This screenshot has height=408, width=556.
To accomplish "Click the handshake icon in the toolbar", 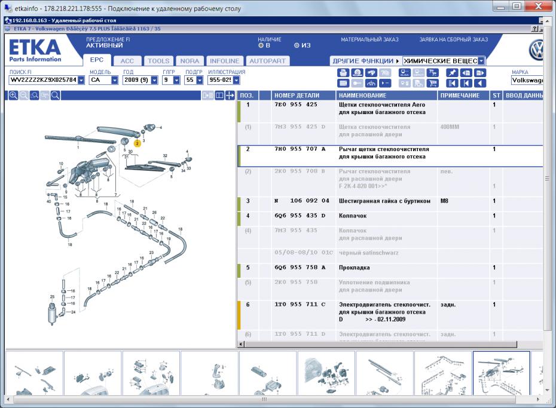I will click(x=371, y=73).
